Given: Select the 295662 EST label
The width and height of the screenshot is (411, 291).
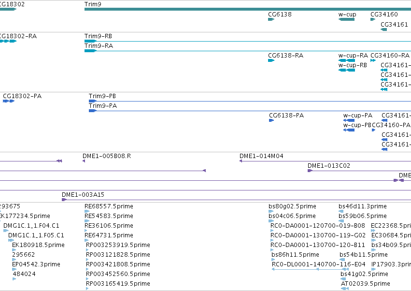Looking at the screenshot, I should [x=23, y=255].
